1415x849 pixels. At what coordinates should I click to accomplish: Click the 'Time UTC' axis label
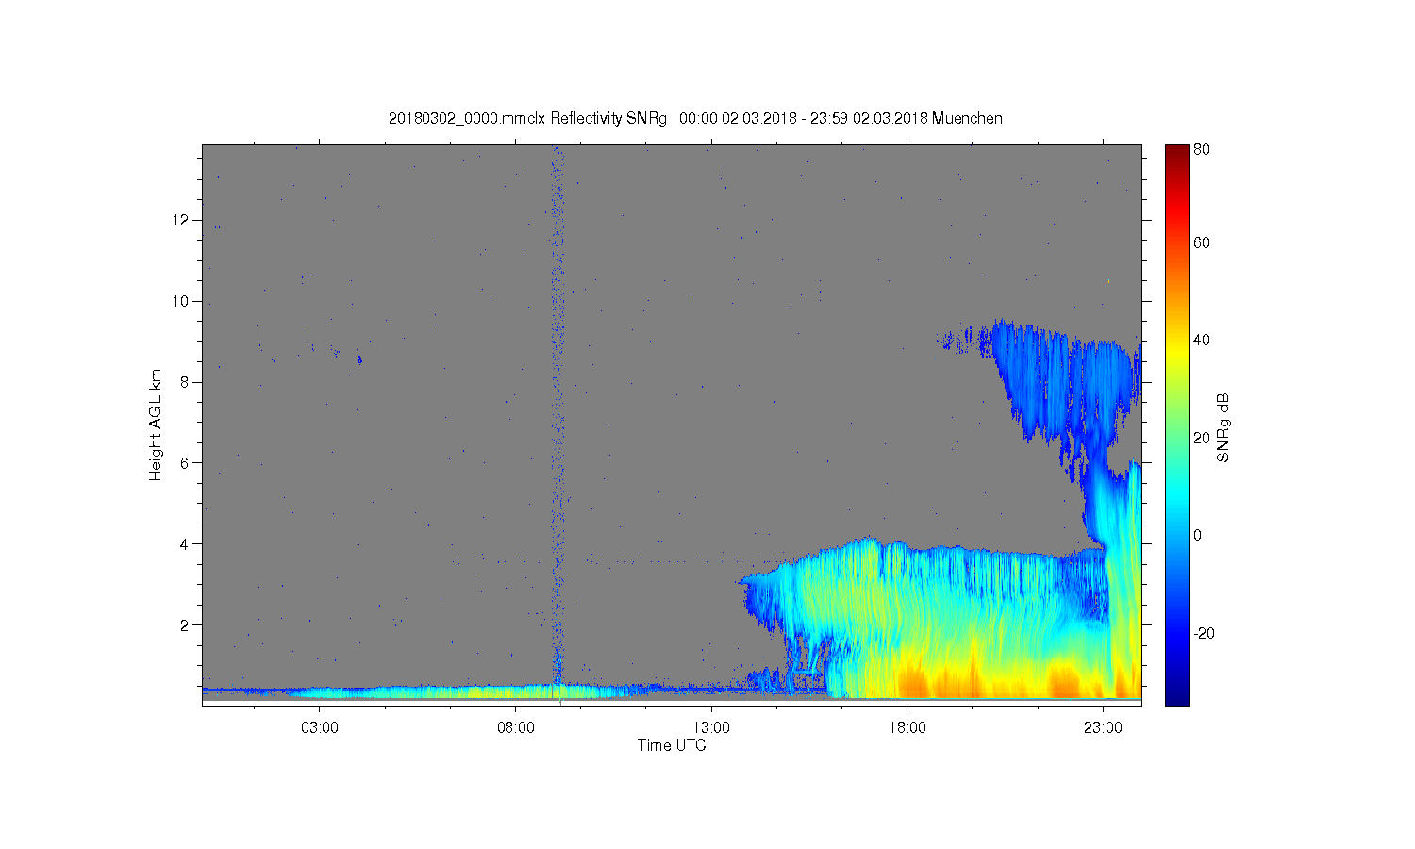coord(672,745)
